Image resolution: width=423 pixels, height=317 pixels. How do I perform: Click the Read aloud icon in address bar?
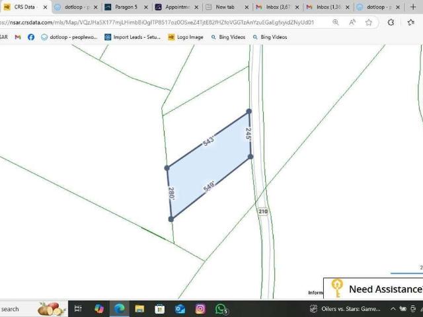click(352, 22)
